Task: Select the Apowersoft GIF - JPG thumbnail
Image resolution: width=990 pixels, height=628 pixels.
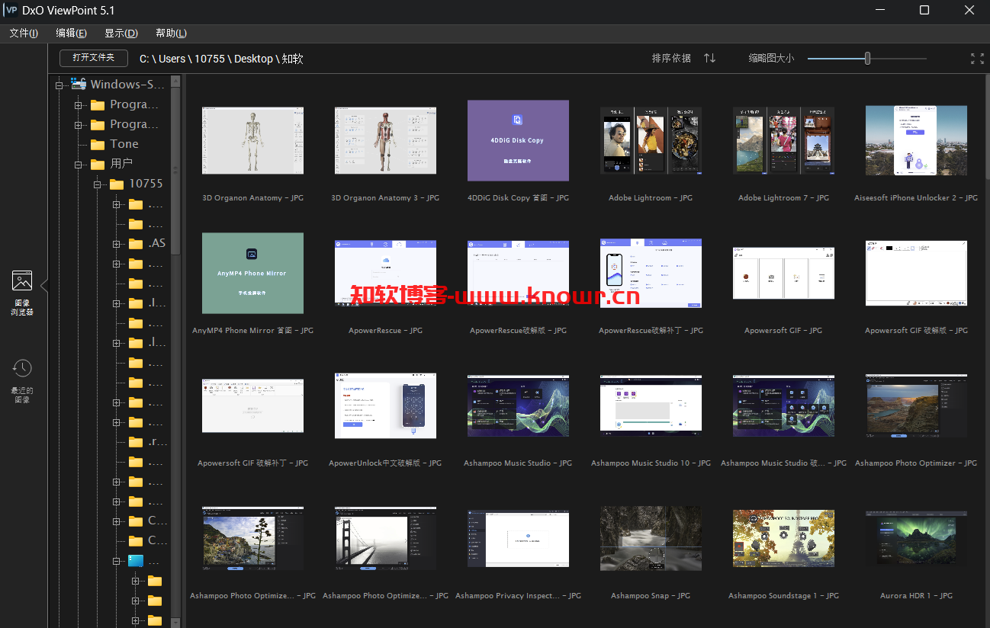Action: click(783, 273)
